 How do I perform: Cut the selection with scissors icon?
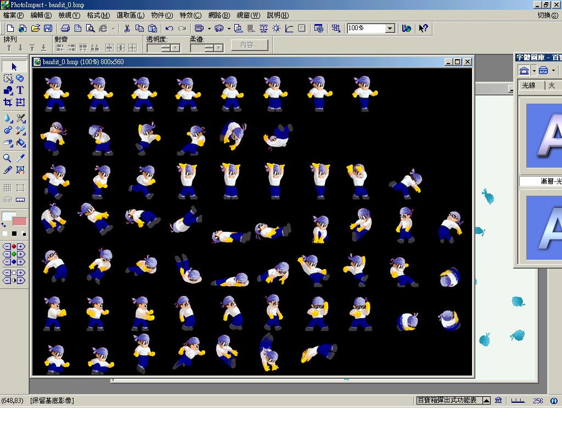(x=127, y=29)
